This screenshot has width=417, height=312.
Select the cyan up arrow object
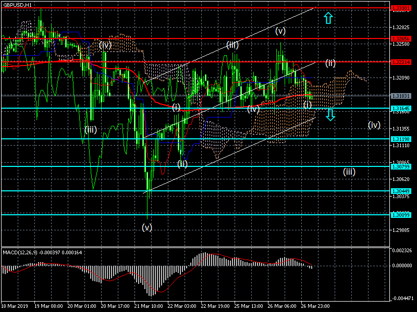[x=328, y=18]
